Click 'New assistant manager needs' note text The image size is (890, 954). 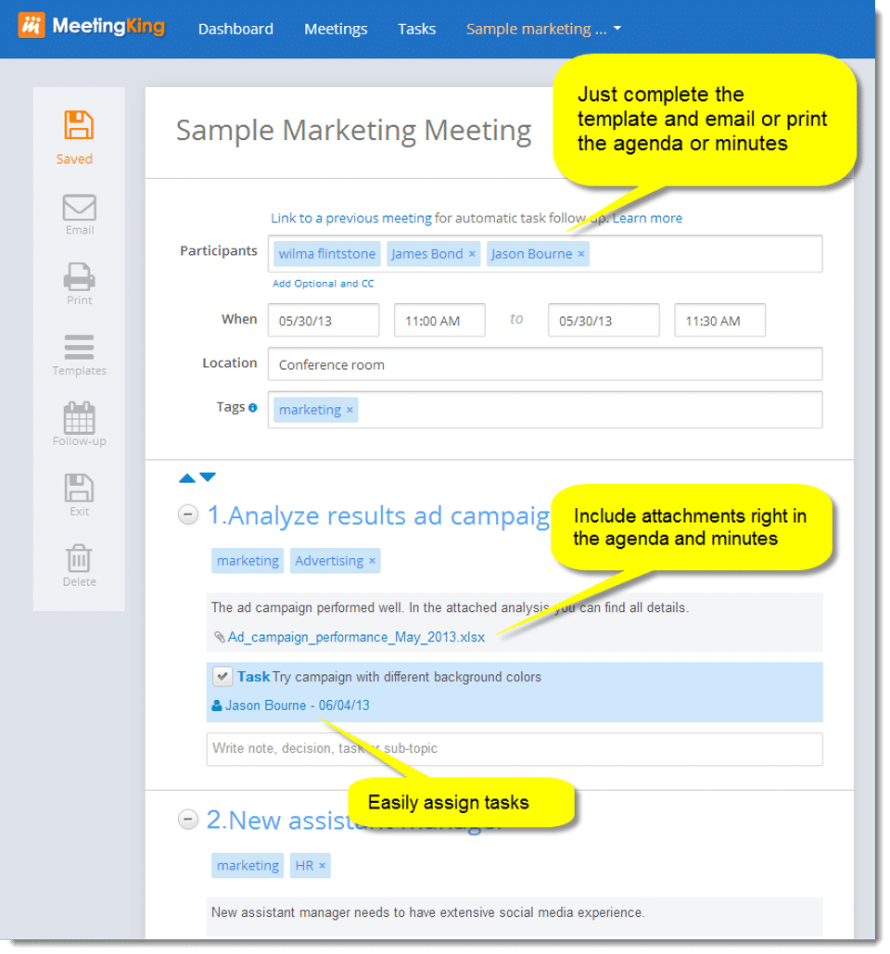click(427, 912)
